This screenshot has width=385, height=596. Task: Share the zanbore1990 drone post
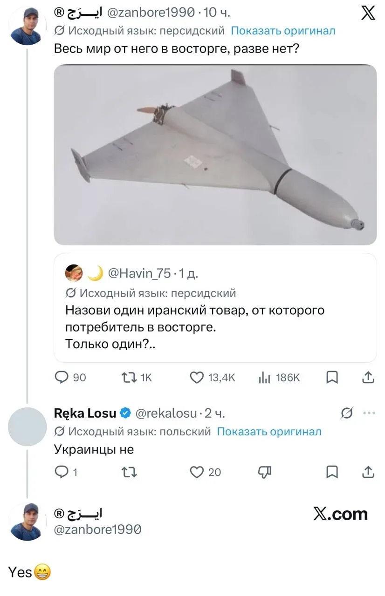point(368,377)
